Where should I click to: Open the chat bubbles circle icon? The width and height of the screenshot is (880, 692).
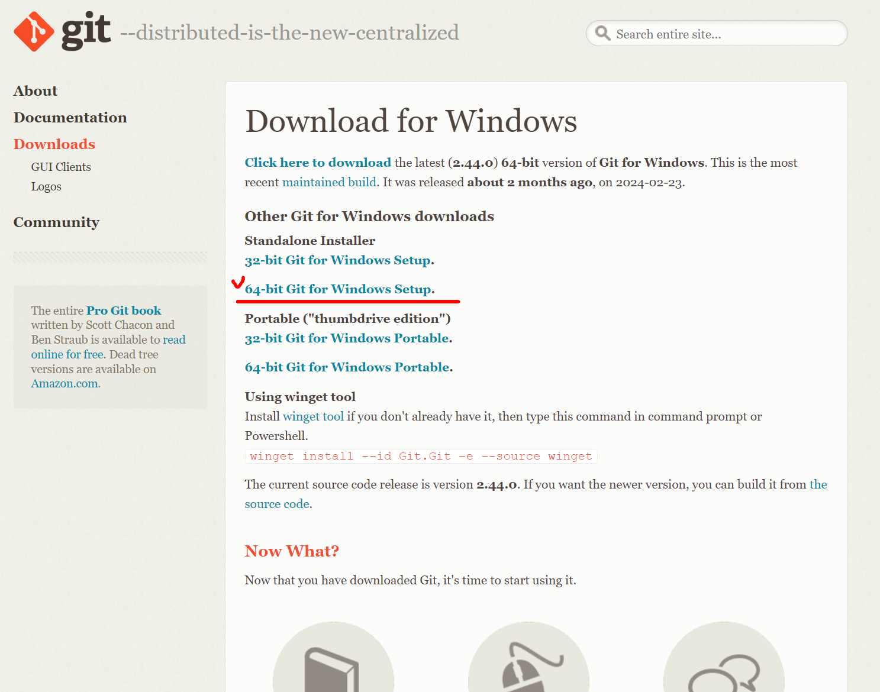pyautogui.click(x=724, y=657)
